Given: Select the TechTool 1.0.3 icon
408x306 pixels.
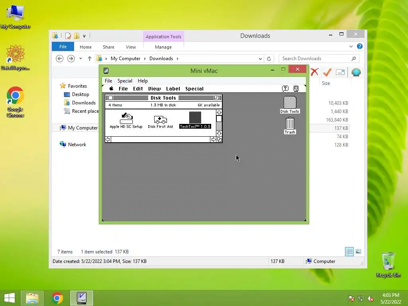Looking at the screenshot, I should [195, 120].
